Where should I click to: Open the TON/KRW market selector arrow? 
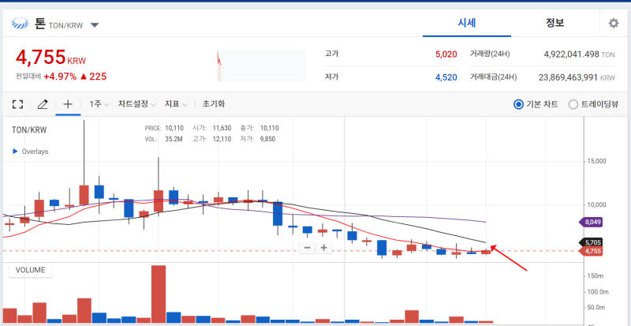(x=94, y=25)
